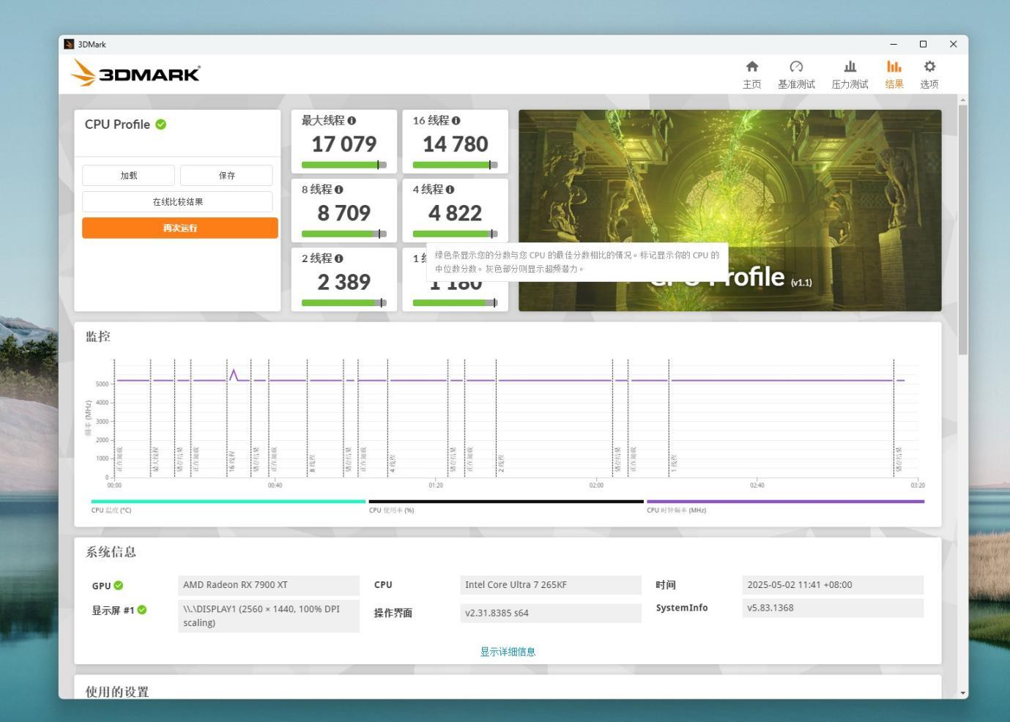The width and height of the screenshot is (1010, 722).
Task: Click the 最大线程 score 17 079
Action: [344, 144]
